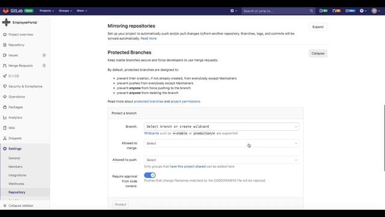This screenshot has height=217, width=385.
Task: Follow the Read more link
Action: click(149, 39)
